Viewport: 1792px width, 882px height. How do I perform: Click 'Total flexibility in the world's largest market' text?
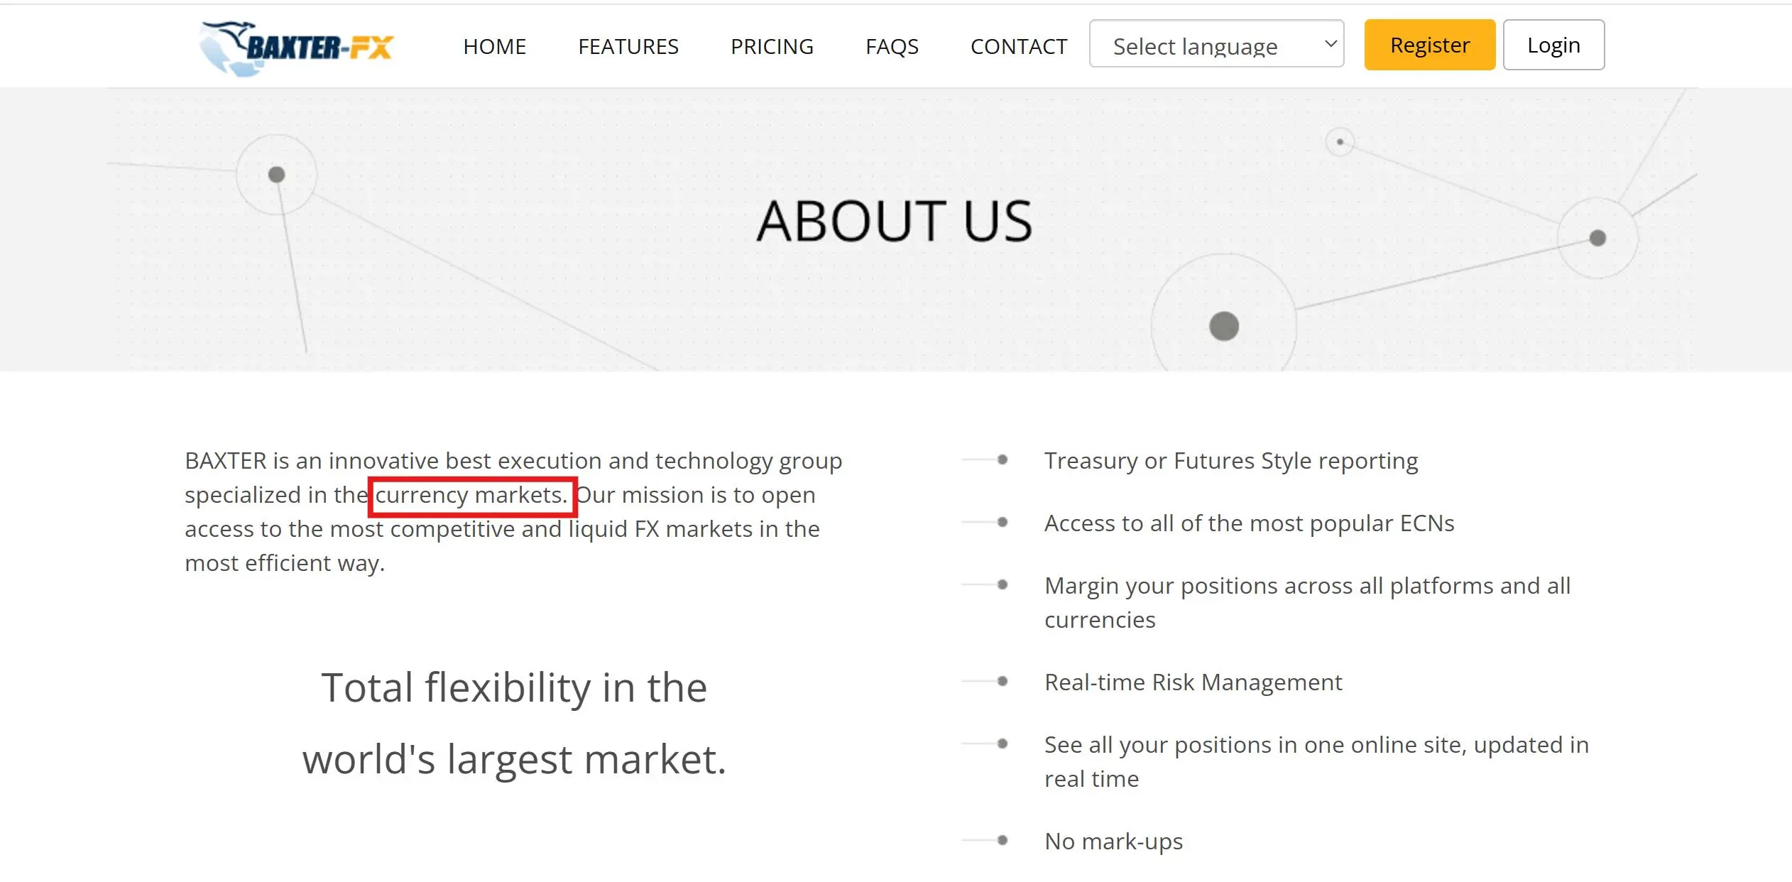(x=515, y=723)
